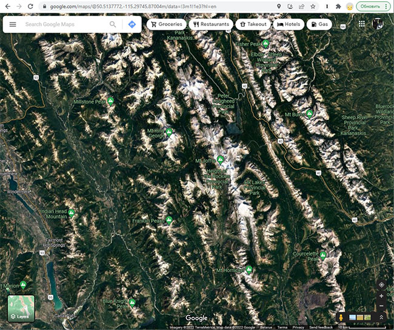Open the hamburger menu in search box
Screen dimensions: 394x330
(x=13, y=24)
